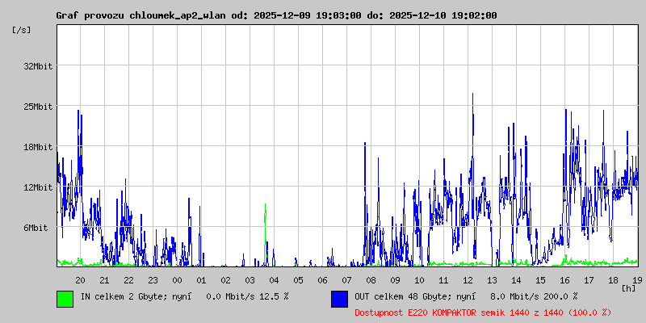
Task: Click the hour 18 x-axis label
Action: (x=613, y=280)
